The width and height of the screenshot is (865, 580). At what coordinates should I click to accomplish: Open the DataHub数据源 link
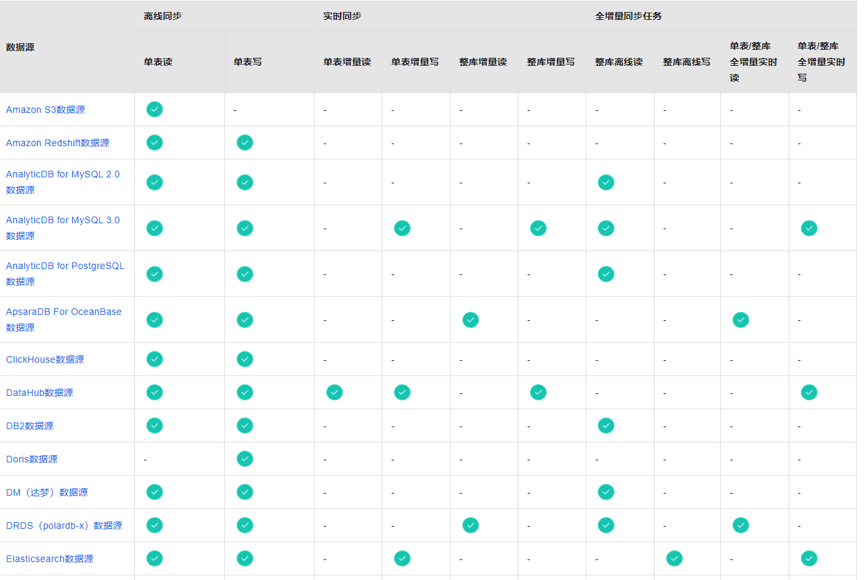click(40, 393)
